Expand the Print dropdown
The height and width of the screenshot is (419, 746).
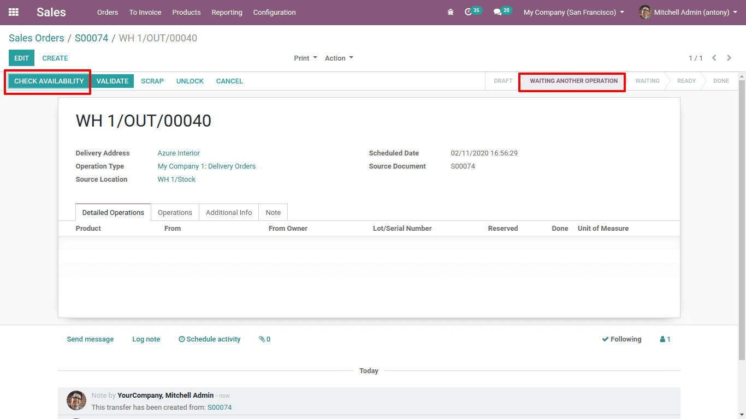coord(305,58)
